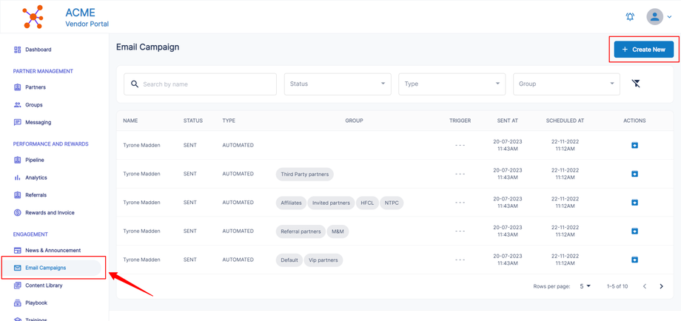Go to previous page of results
The width and height of the screenshot is (681, 321).
tap(644, 286)
